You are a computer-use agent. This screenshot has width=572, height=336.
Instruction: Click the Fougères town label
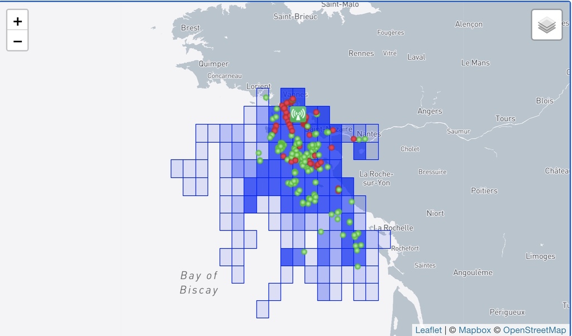[x=390, y=32]
